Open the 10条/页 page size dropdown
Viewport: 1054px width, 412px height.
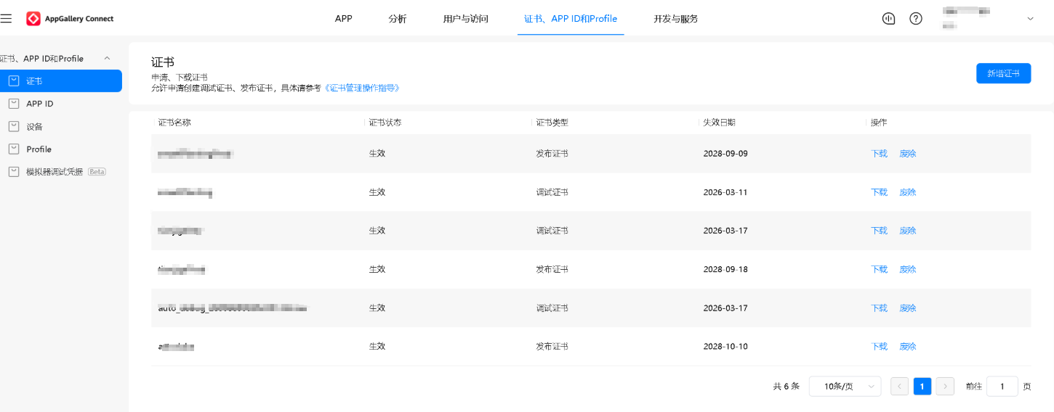(x=845, y=387)
